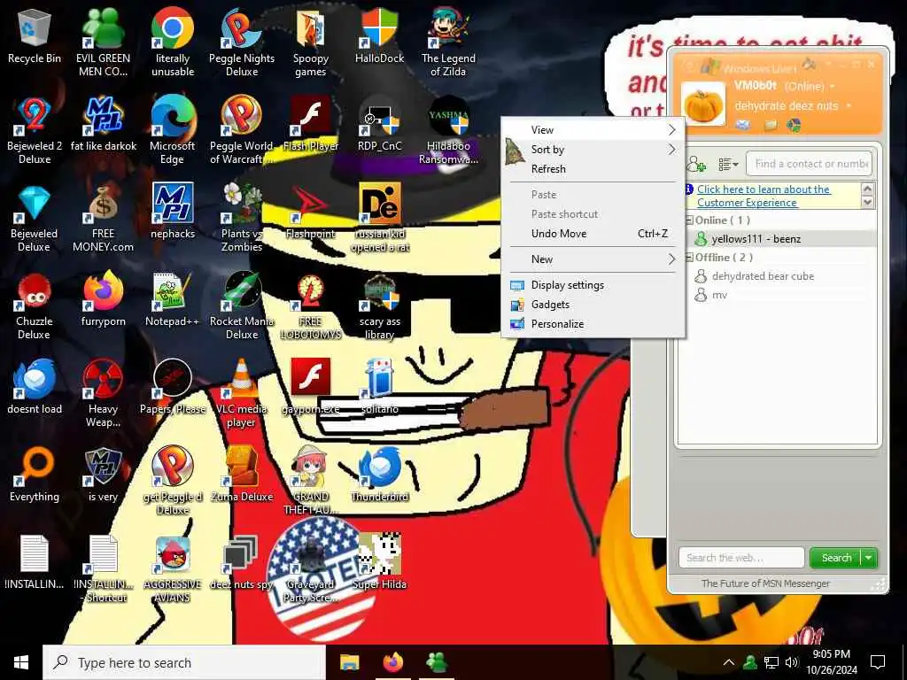Click the Customer Experience info link
Screen dimensions: 907x680
[763, 196]
